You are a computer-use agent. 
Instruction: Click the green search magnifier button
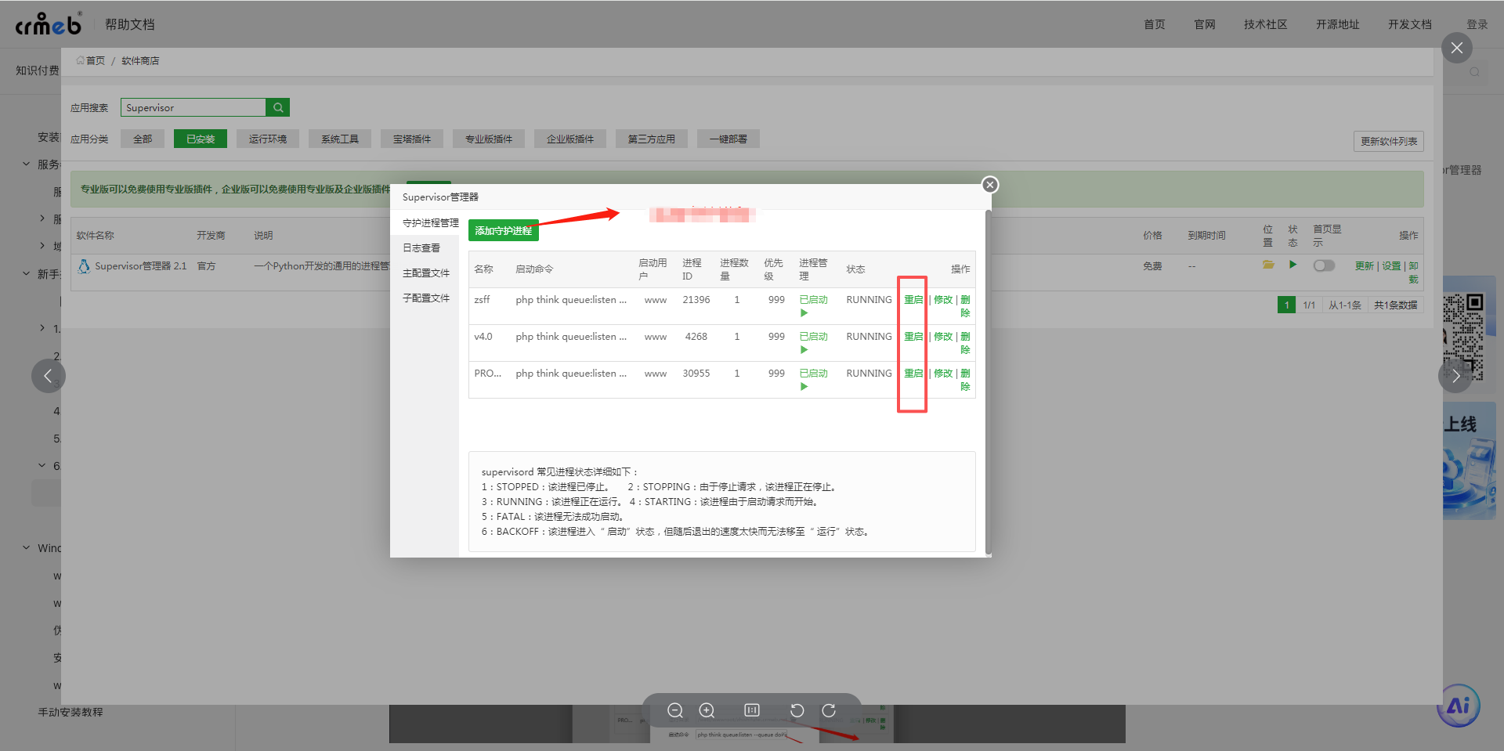pos(278,107)
